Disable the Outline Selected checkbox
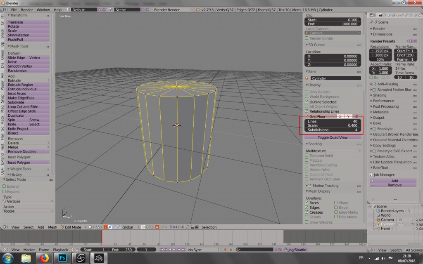 pyautogui.click(x=307, y=102)
